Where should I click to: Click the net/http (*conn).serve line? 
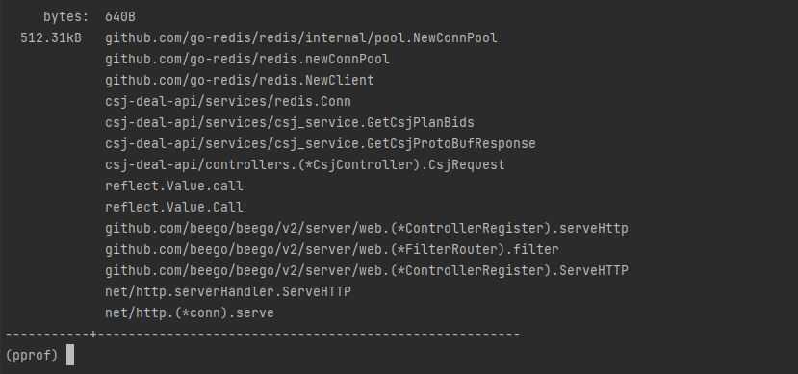(190, 312)
